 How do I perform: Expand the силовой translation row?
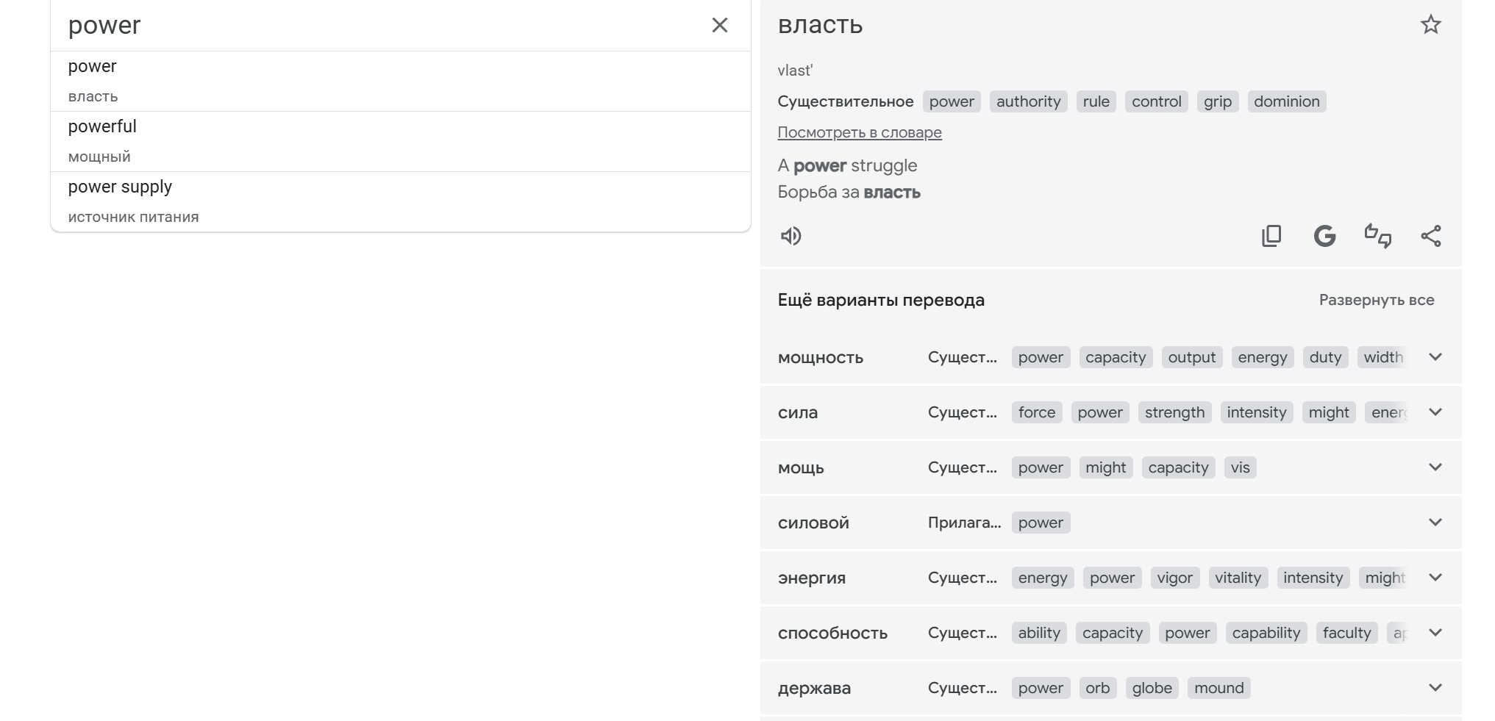(1435, 523)
